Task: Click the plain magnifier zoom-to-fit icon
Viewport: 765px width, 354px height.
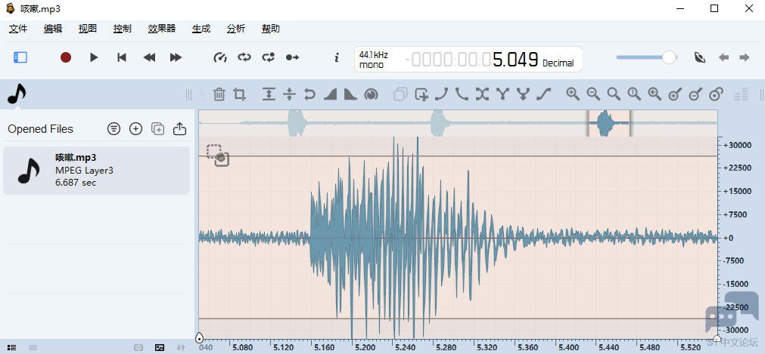Action: pyautogui.click(x=614, y=94)
